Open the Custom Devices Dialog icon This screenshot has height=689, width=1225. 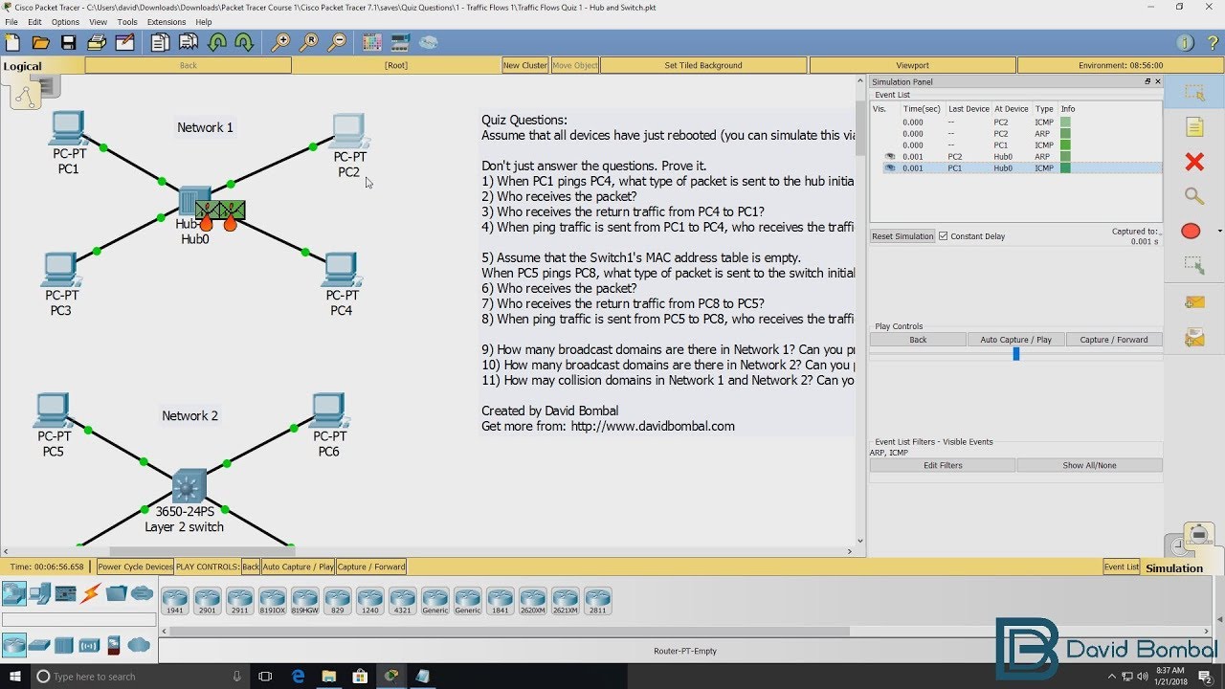(400, 42)
